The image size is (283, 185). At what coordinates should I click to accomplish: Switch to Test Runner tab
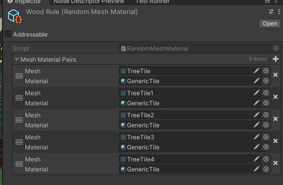click(x=152, y=2)
